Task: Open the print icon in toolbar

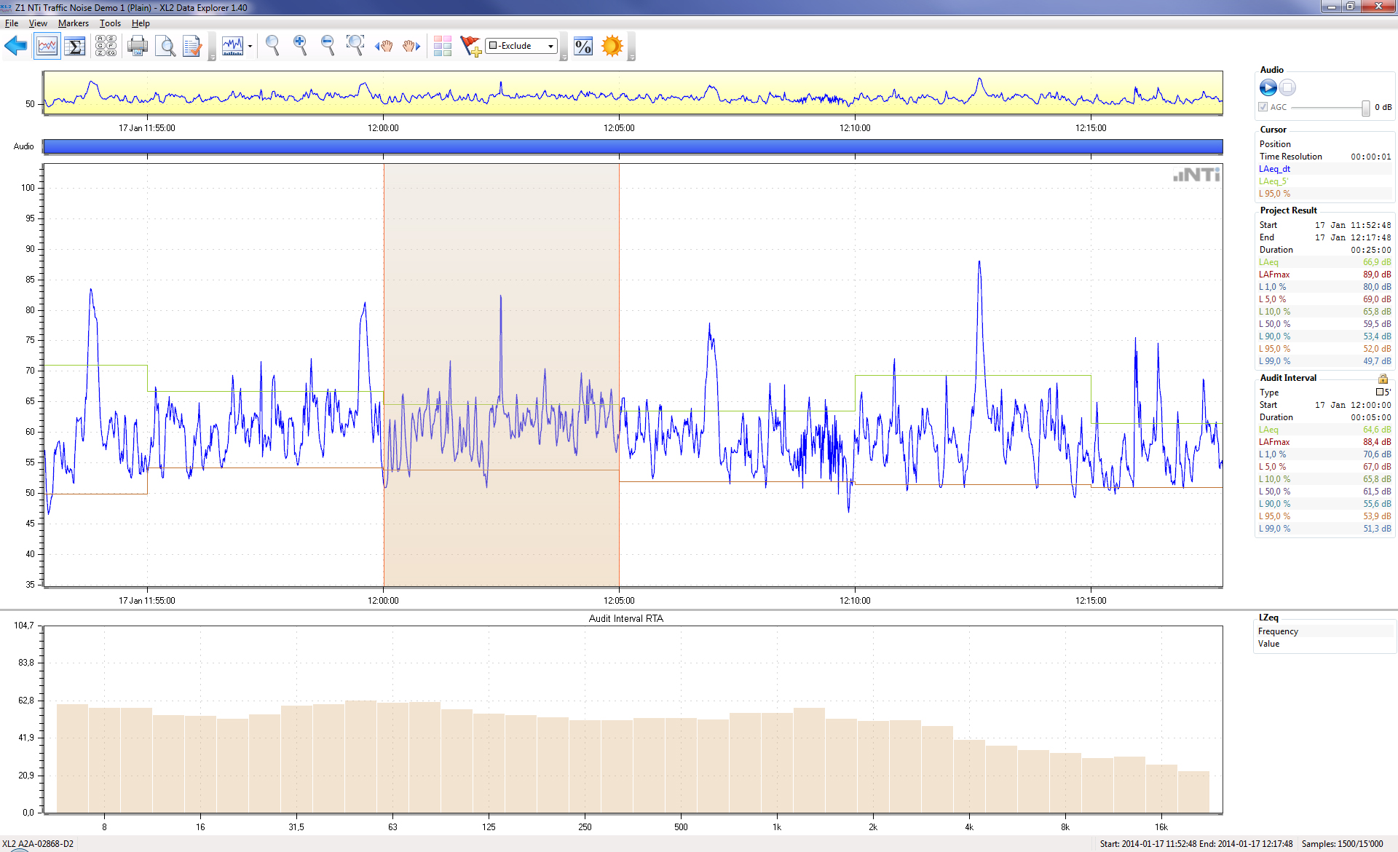Action: tap(137, 47)
